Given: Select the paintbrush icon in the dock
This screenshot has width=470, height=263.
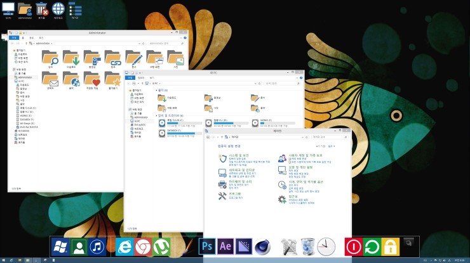Looking at the screenshot, I should pyautogui.click(x=188, y=247).
